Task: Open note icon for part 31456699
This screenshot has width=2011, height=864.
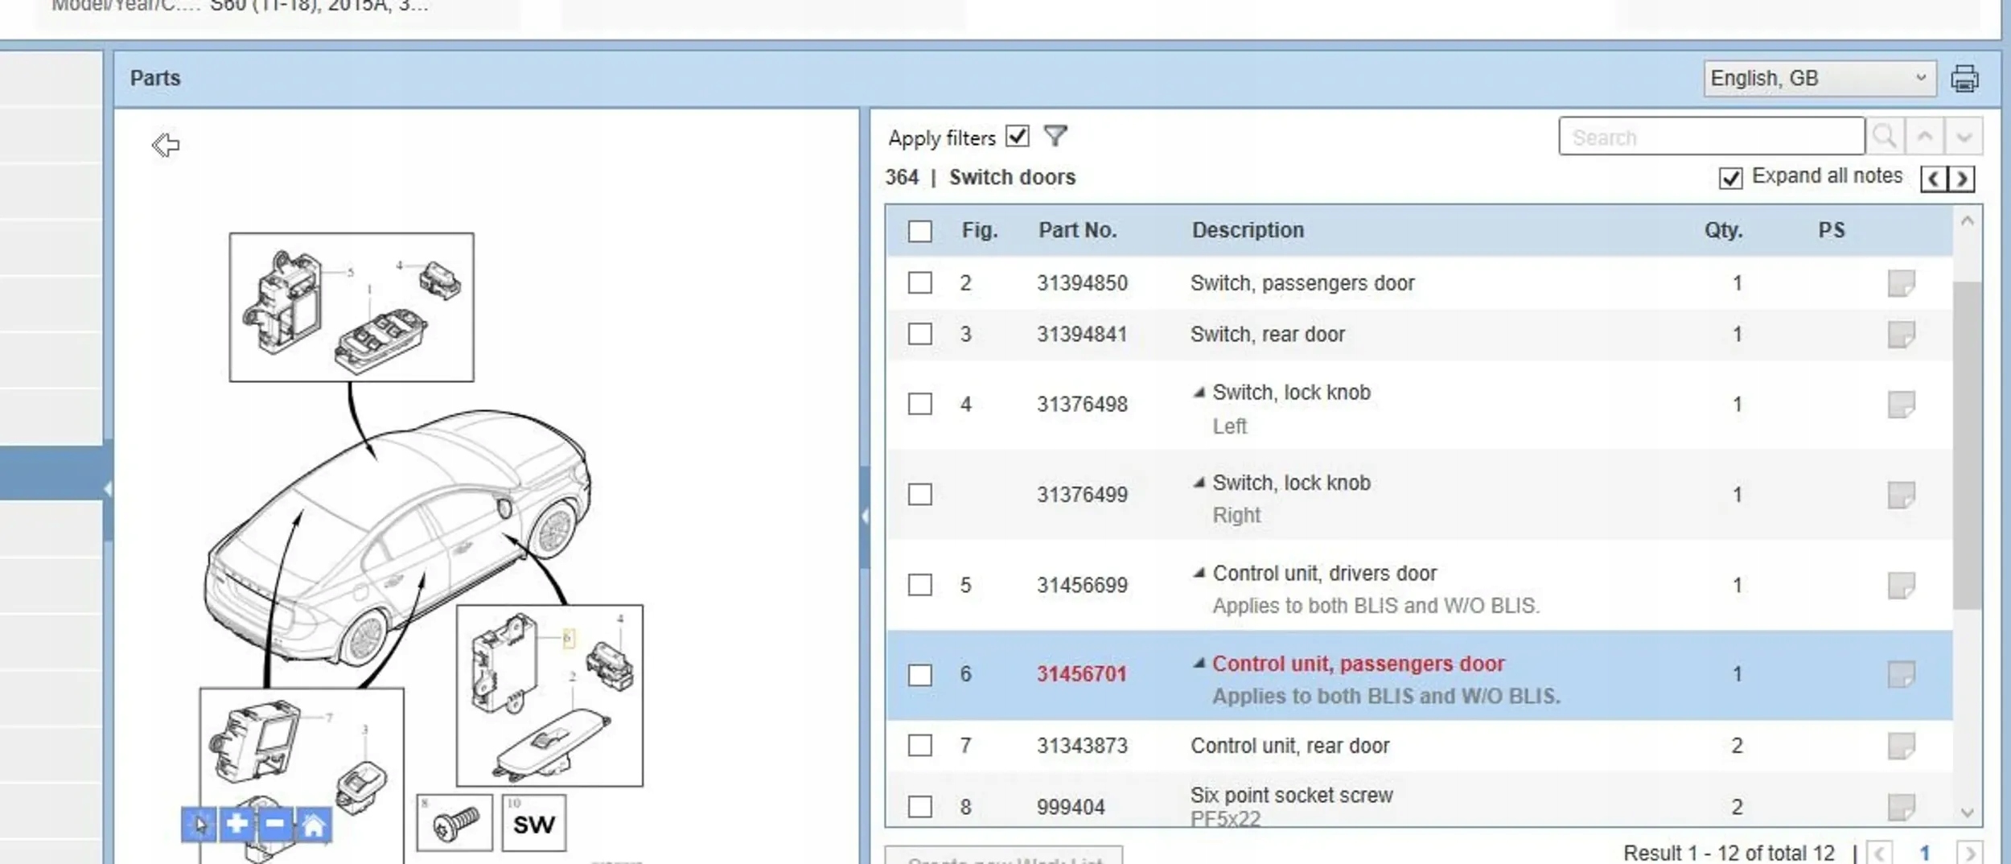Action: 1901,586
